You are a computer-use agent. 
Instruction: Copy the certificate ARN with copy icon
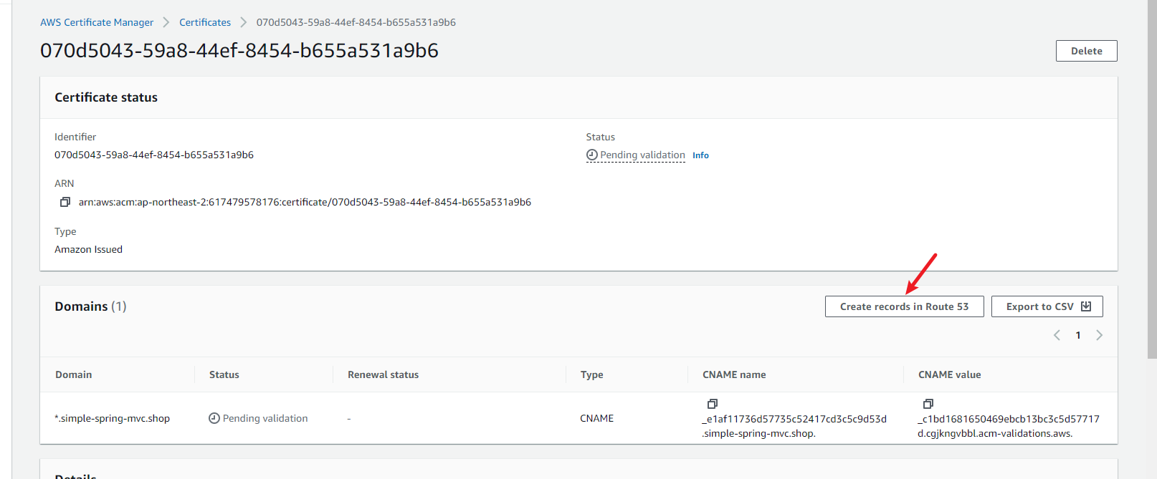coord(65,202)
